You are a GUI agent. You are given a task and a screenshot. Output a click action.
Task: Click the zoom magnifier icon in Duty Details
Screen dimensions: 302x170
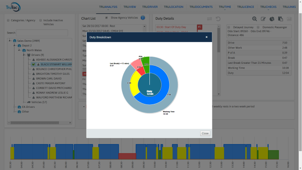255,19
